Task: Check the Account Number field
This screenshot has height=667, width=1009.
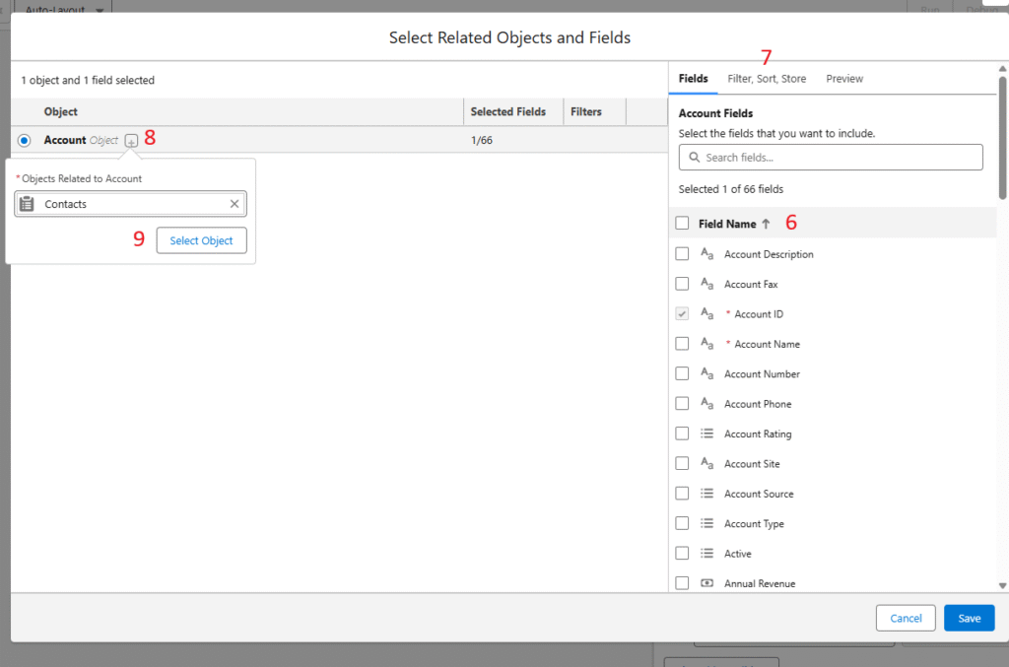Action: pos(682,373)
